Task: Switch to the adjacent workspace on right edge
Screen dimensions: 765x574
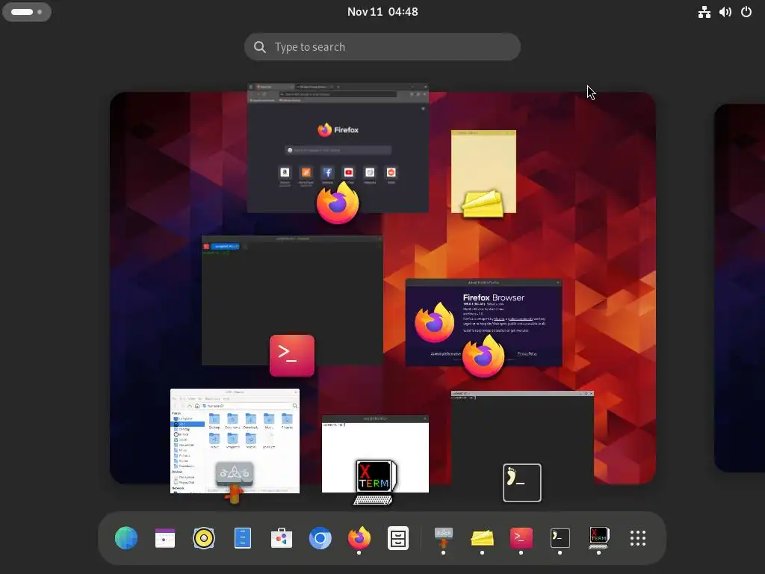Action: pos(740,288)
